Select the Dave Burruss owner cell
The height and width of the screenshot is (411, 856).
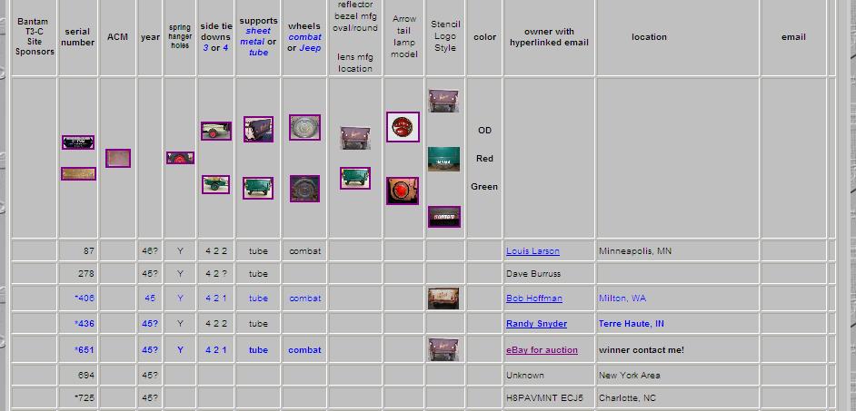tap(549, 274)
